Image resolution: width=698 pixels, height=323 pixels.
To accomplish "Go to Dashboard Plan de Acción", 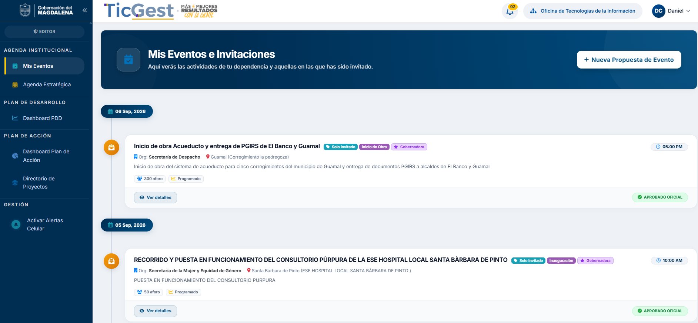I will pos(44,156).
